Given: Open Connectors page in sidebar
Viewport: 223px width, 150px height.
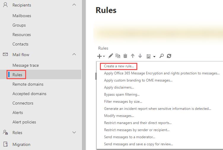Looking at the screenshot, I should [23, 103].
